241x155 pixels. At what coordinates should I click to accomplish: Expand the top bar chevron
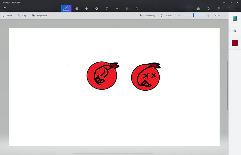coord(237,9)
